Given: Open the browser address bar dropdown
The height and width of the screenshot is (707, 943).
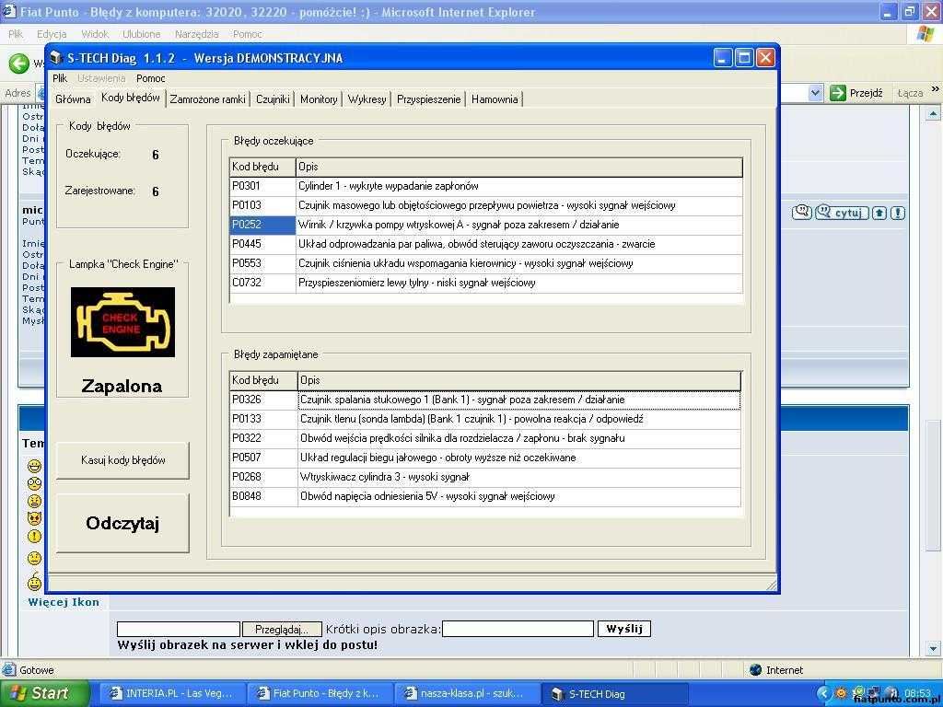Looking at the screenshot, I should click(x=816, y=93).
